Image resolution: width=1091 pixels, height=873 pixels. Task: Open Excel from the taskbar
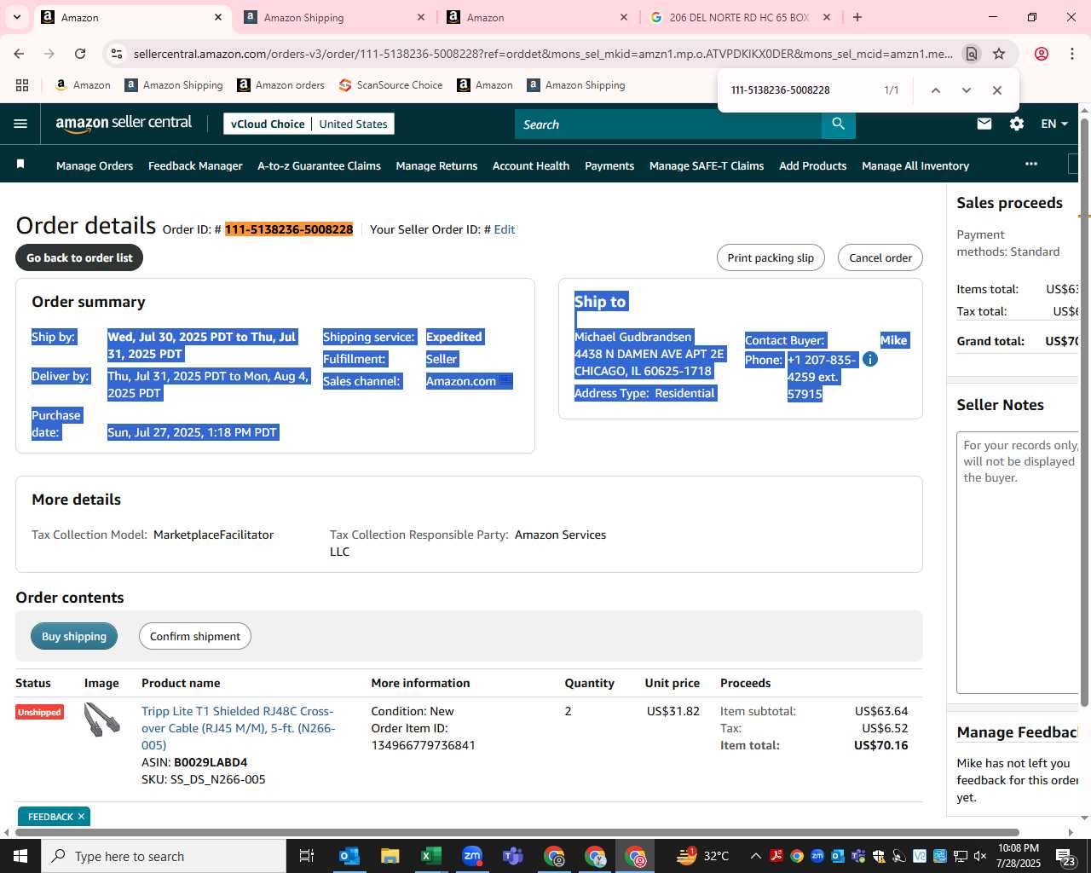tap(430, 856)
